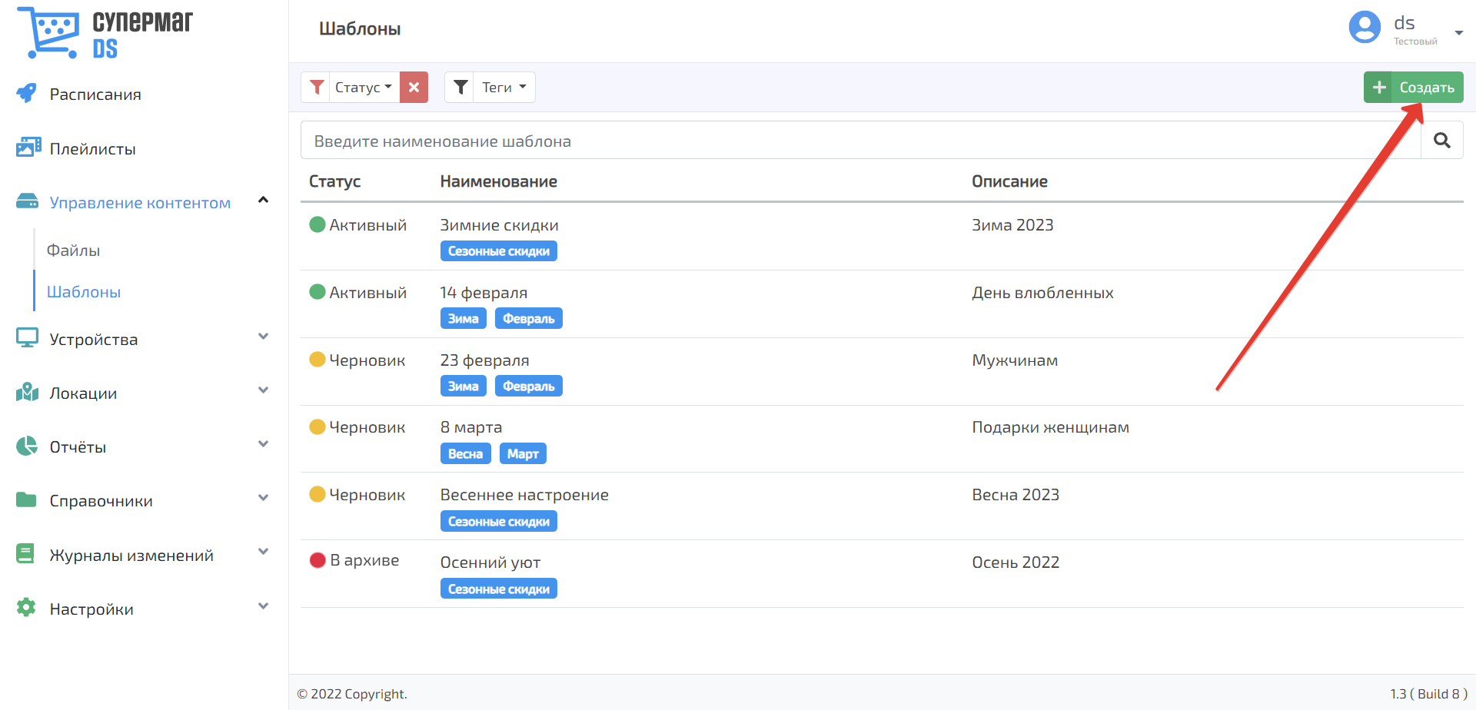This screenshot has width=1476, height=710.
Task: Collapse the Управление контентом section chevron
Action: pos(263,201)
